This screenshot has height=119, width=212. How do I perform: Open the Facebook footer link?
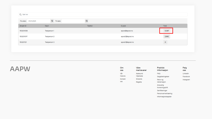pyautogui.click(x=186, y=77)
